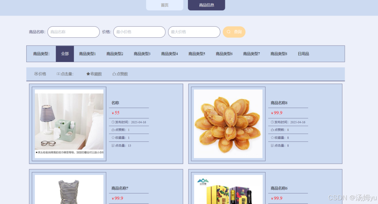Screen dimensions: 378x204
Task: Click the star icon beside 收藏数 sort
Action: pyautogui.click(x=88, y=74)
